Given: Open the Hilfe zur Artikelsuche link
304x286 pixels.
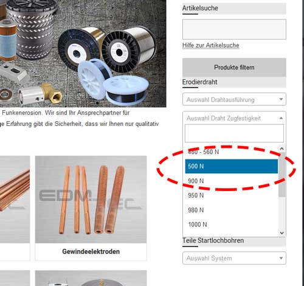Looking at the screenshot, I should (x=210, y=45).
